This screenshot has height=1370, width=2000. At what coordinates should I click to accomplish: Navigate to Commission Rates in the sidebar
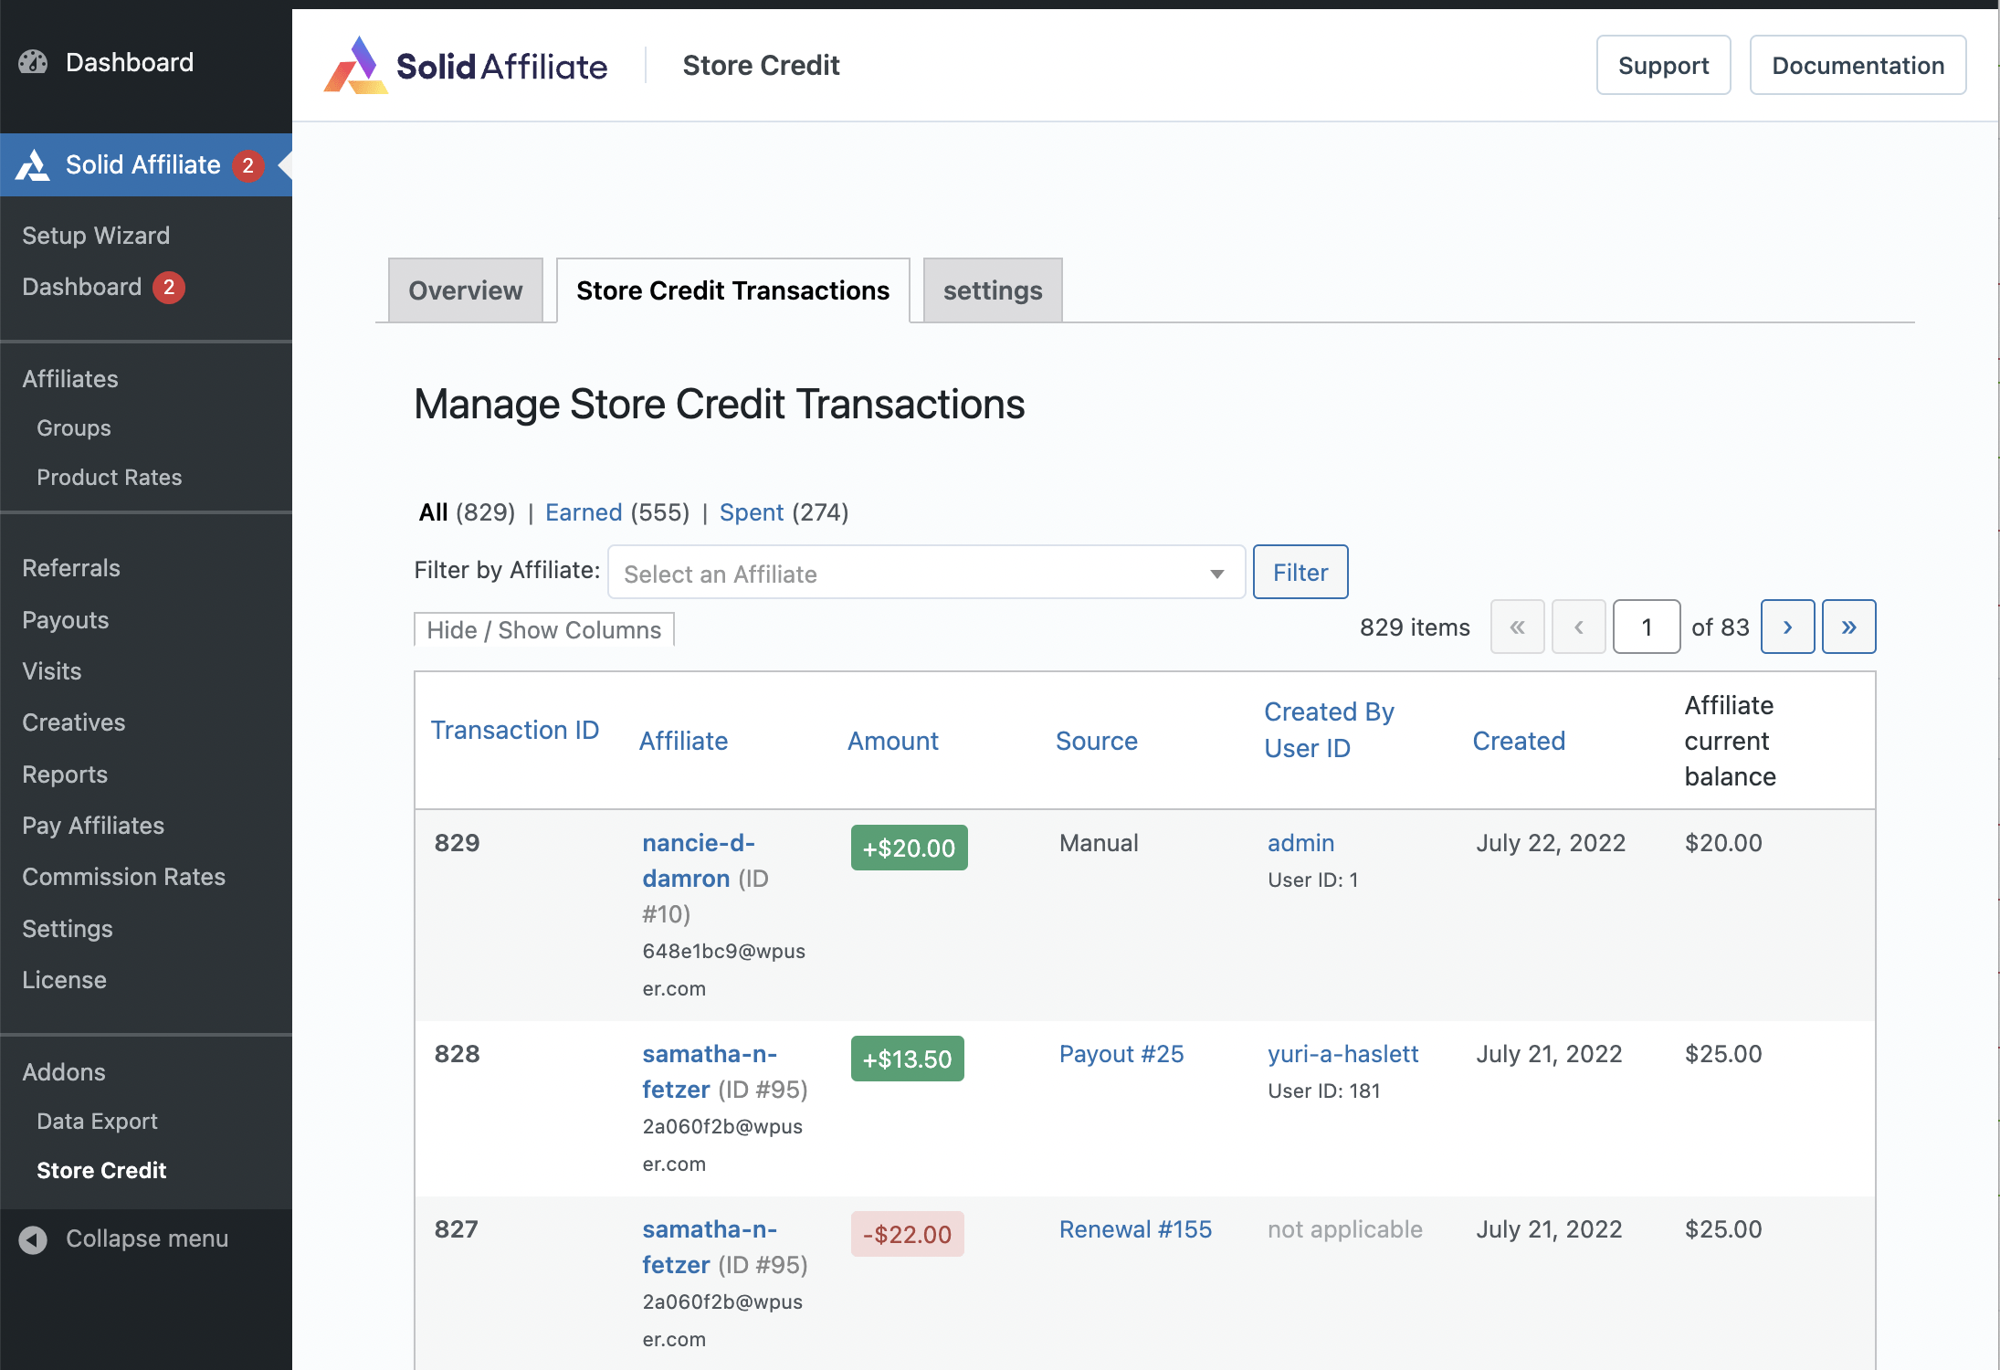coord(123,877)
